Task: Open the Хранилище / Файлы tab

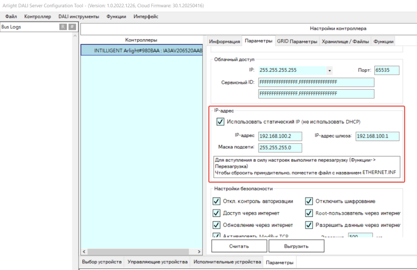Action: 345,42
